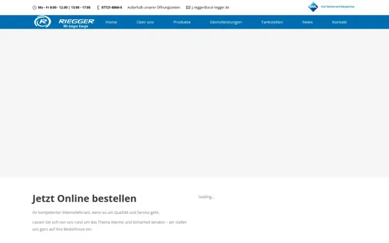Click the Riegger circular R logo
This screenshot has height=243, width=389.
tap(42, 21)
